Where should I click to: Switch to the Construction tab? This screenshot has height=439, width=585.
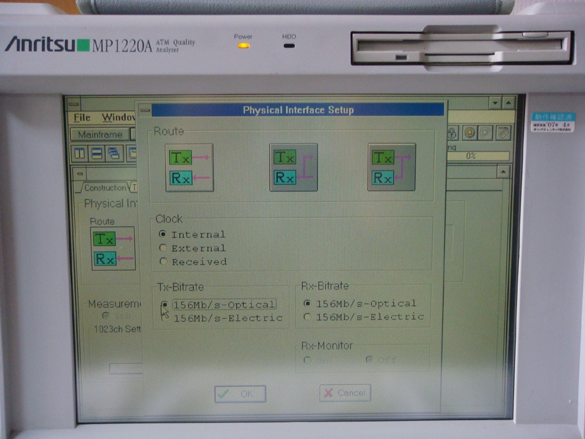tap(104, 188)
